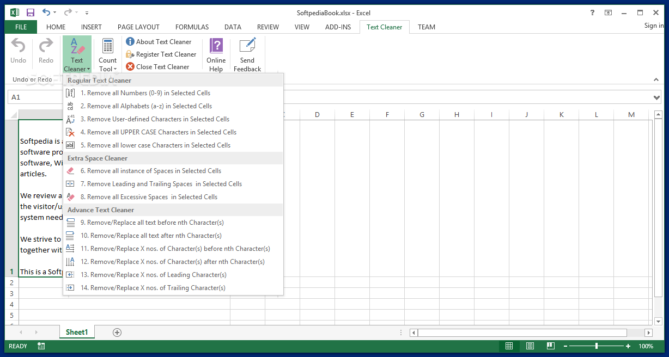Viewport: 669px width, 357px height.
Task: Click icon for X characters before nth
Action: (70, 249)
